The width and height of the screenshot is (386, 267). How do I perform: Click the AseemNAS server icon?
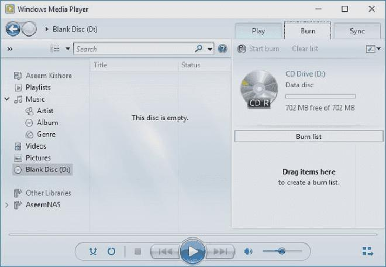18,204
